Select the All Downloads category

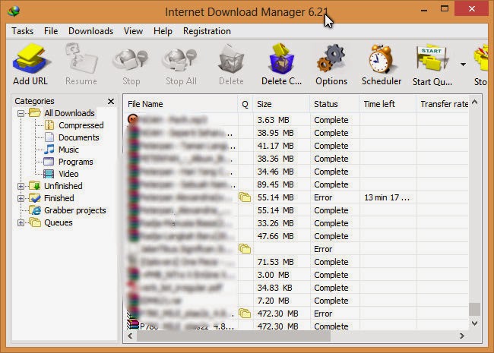69,113
